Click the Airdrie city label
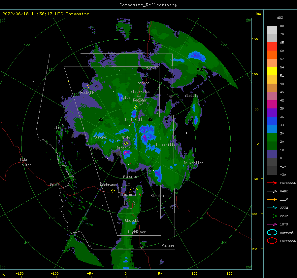This screenshot has height=278, width=297. [130, 177]
